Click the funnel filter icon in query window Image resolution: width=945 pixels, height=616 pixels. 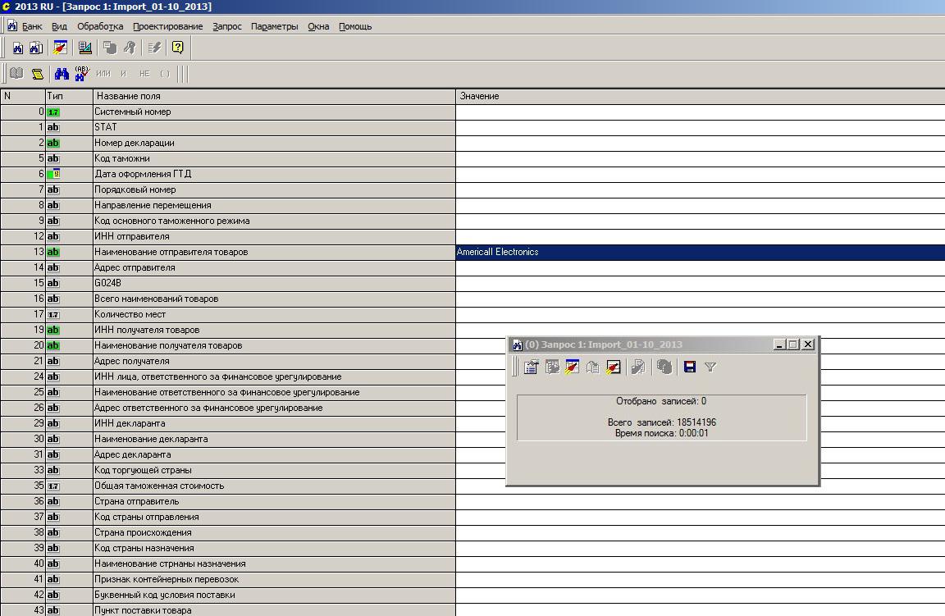click(710, 367)
